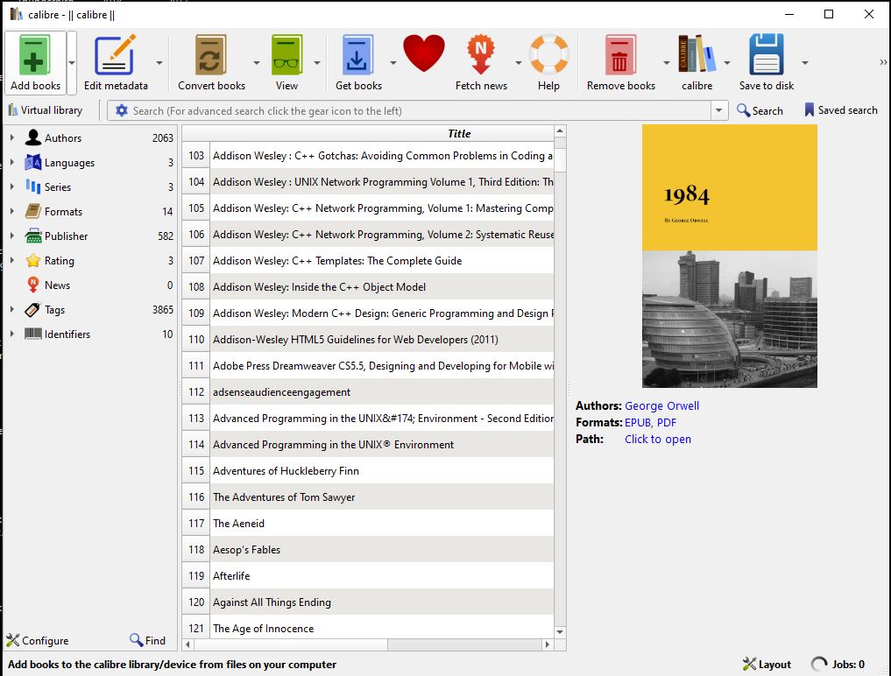Viewport: 891px width, 676px height.
Task: Open the Edit metadata tool
Action: coord(115,56)
